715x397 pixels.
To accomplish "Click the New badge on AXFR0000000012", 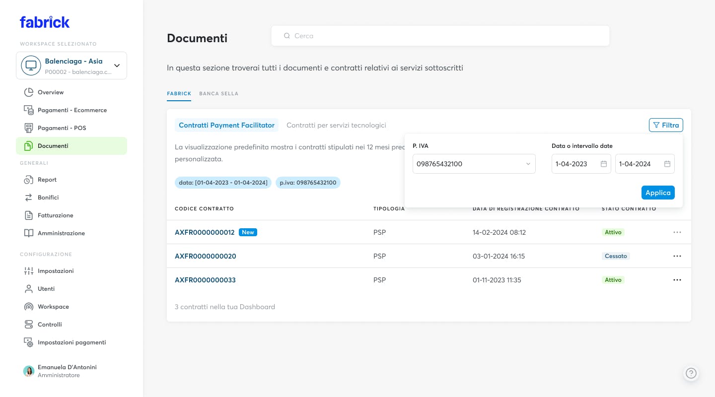I will [248, 232].
